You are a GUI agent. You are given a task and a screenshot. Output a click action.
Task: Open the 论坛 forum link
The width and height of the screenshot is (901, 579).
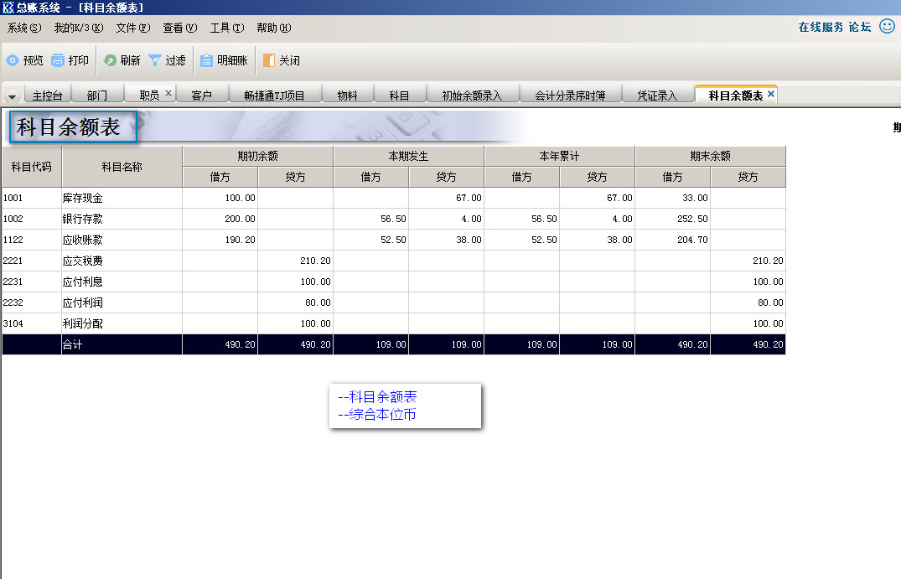coord(860,27)
